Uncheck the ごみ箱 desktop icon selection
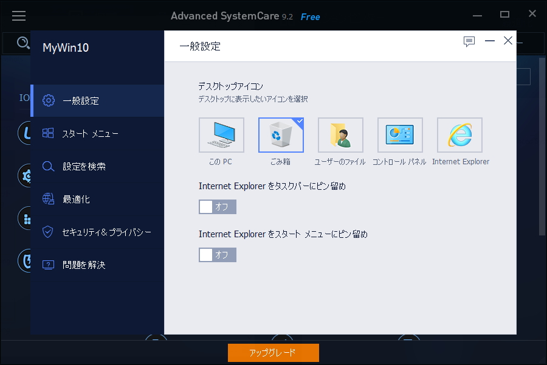Image resolution: width=547 pixels, height=365 pixels. (281, 135)
